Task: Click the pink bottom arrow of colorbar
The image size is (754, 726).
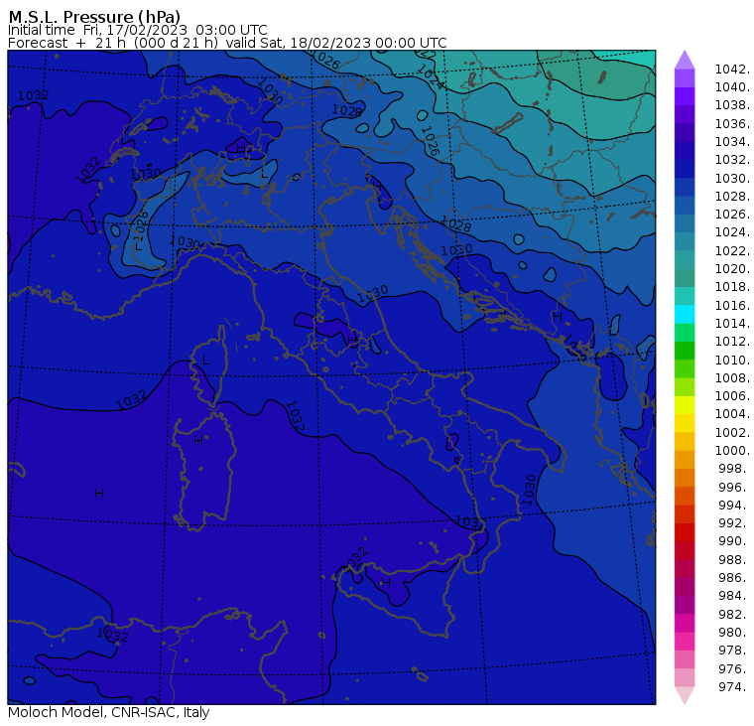Action: pos(685,695)
